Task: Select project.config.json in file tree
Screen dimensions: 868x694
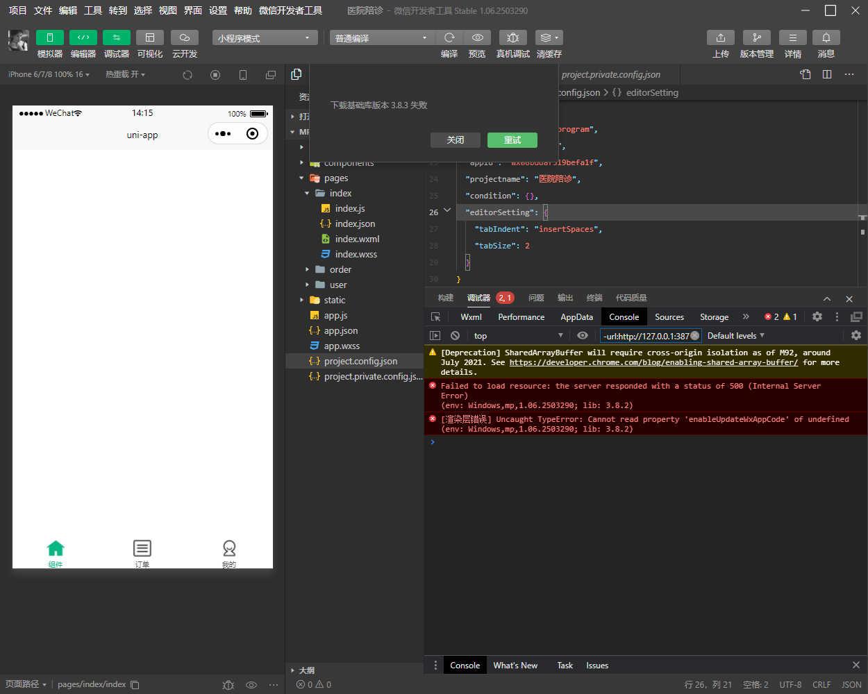Action: [355, 362]
